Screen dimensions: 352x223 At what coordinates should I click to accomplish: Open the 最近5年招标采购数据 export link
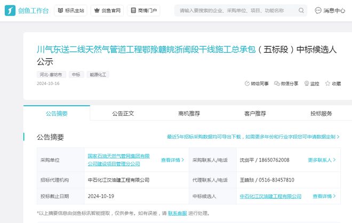click(x=253, y=137)
